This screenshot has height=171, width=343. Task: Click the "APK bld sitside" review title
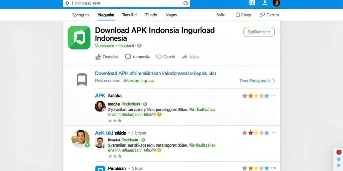(x=111, y=133)
